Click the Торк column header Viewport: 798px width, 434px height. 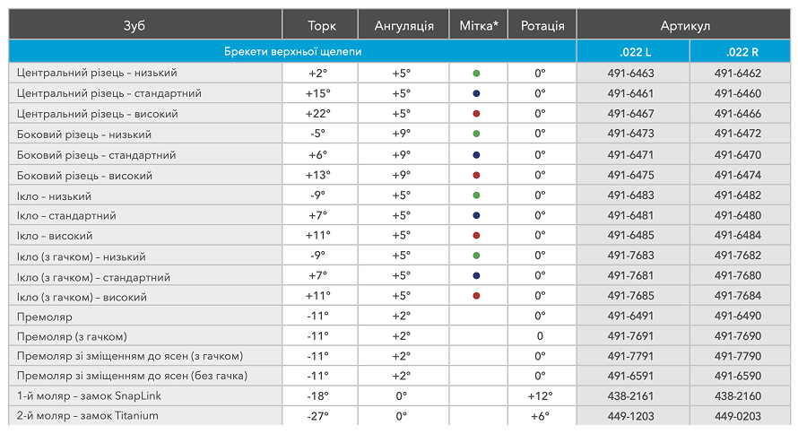[x=321, y=25]
